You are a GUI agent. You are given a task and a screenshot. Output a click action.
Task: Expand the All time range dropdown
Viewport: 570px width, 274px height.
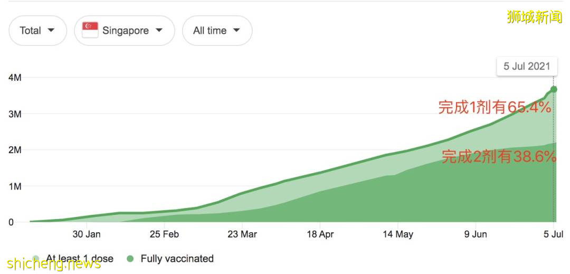217,31
